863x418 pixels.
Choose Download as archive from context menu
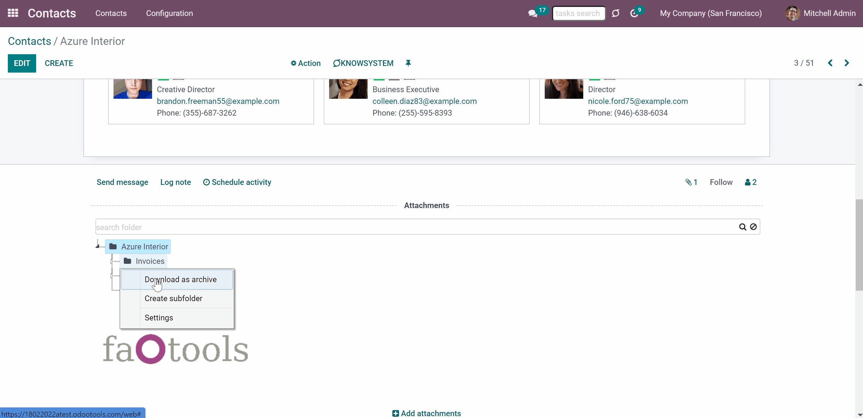(176, 279)
